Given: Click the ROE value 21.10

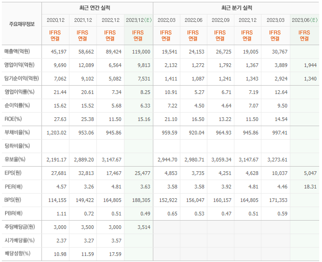Looking at the screenshot, I should tap(171, 119).
